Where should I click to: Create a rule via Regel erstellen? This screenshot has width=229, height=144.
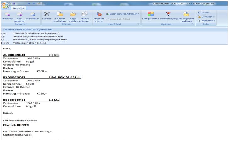[73, 17]
